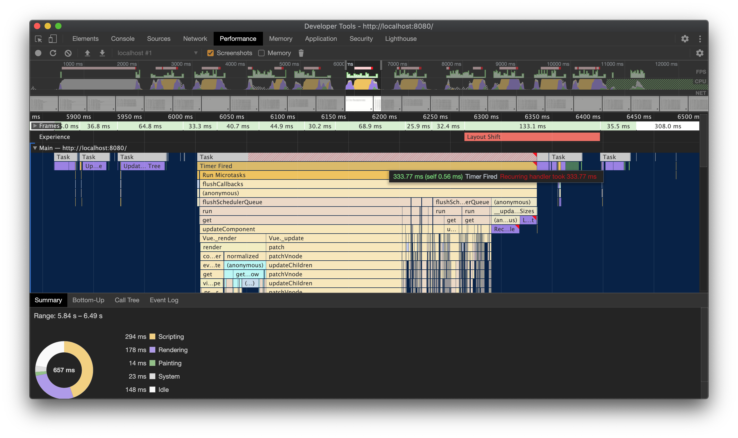Select the inspect element tool icon

point(38,39)
